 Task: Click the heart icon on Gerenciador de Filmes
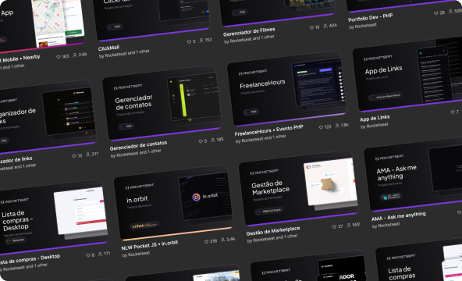coord(311,27)
